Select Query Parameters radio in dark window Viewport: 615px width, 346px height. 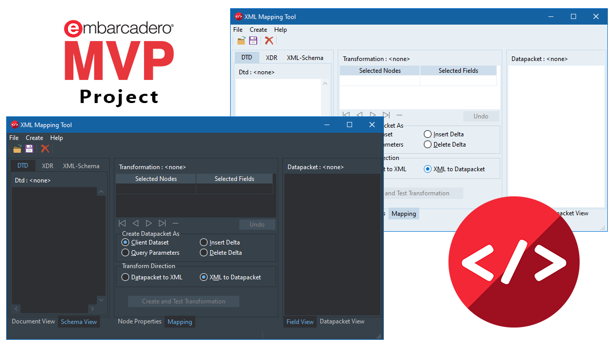125,253
